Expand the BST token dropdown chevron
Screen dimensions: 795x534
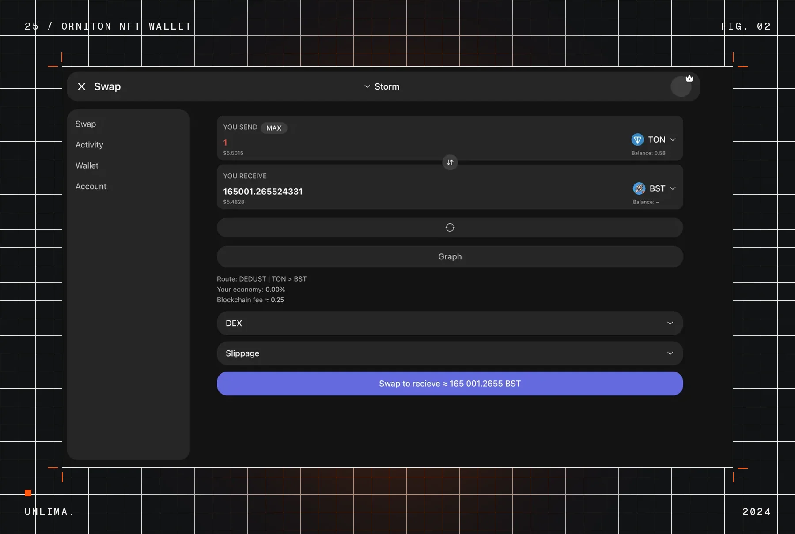673,188
